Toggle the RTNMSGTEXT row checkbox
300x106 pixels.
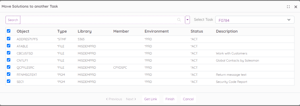click(x=9, y=74)
